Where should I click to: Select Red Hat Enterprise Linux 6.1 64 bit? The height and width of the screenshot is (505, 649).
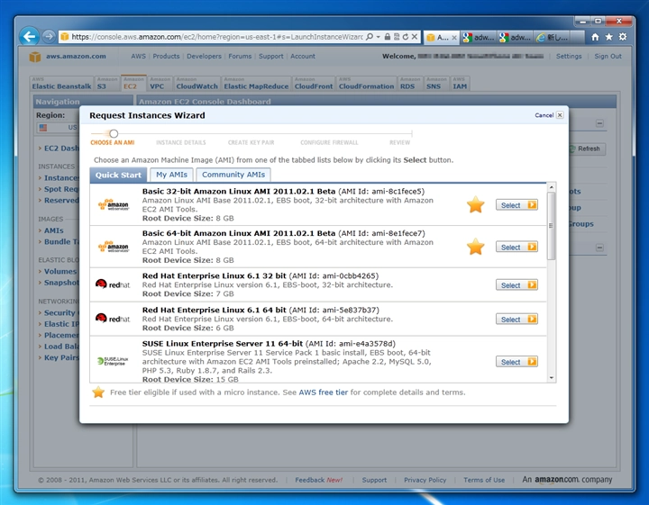[517, 320]
